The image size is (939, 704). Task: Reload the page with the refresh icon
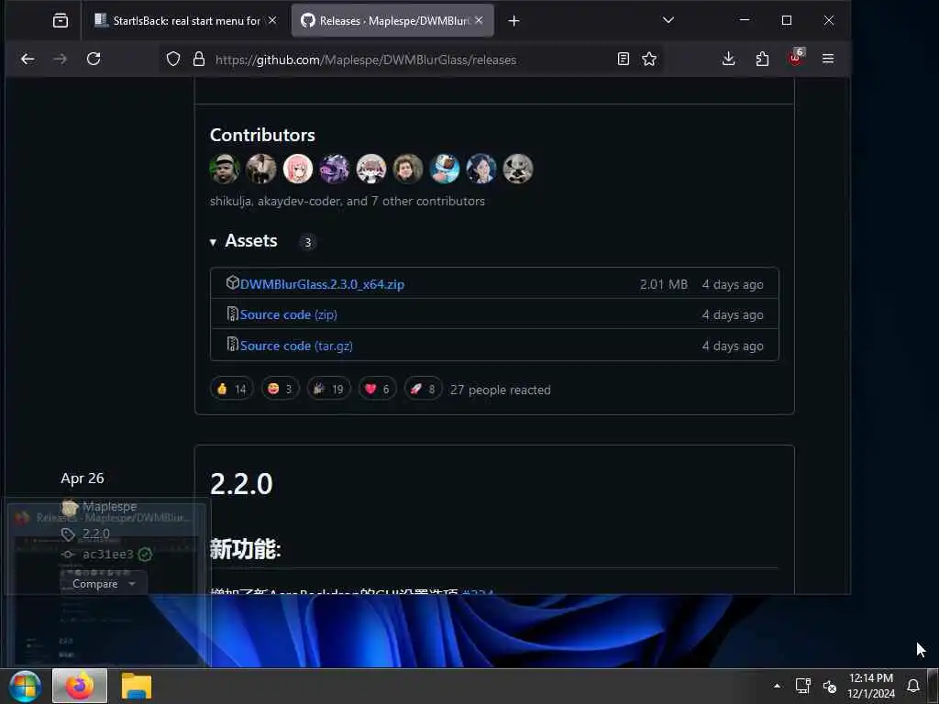click(94, 59)
